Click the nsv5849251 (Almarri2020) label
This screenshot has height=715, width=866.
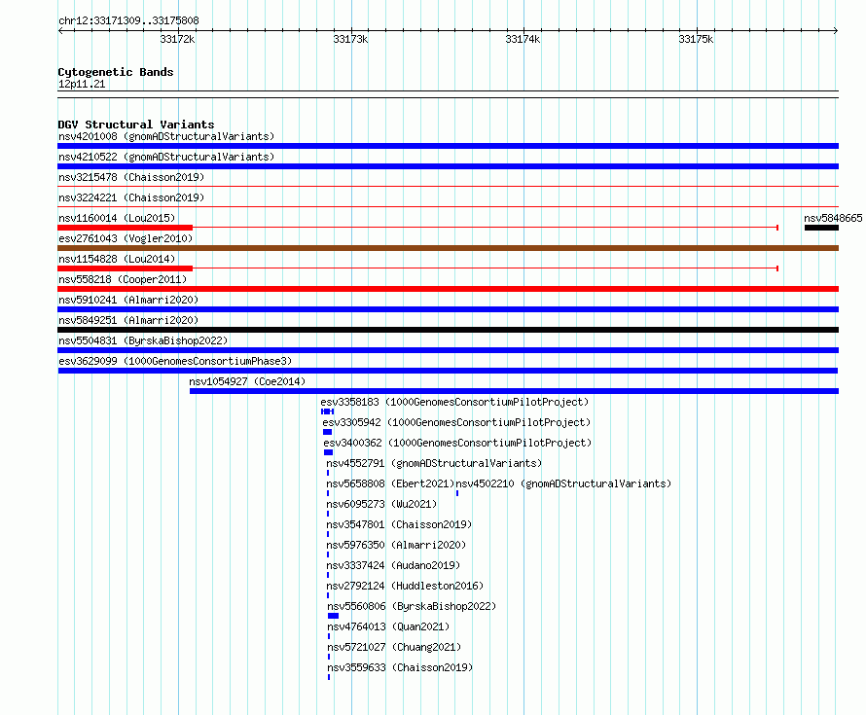click(x=128, y=320)
